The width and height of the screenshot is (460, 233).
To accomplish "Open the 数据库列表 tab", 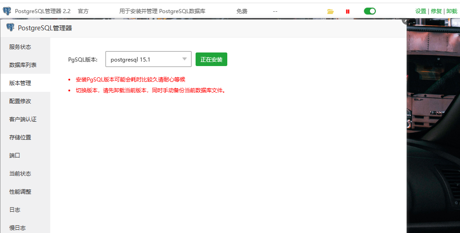I will tap(25, 65).
